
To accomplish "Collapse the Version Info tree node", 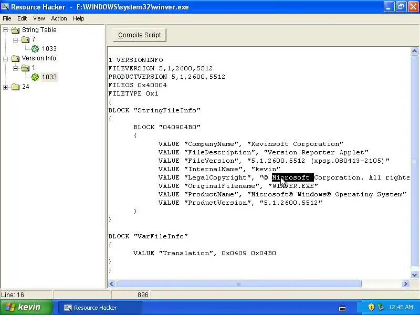I will coord(6,58).
